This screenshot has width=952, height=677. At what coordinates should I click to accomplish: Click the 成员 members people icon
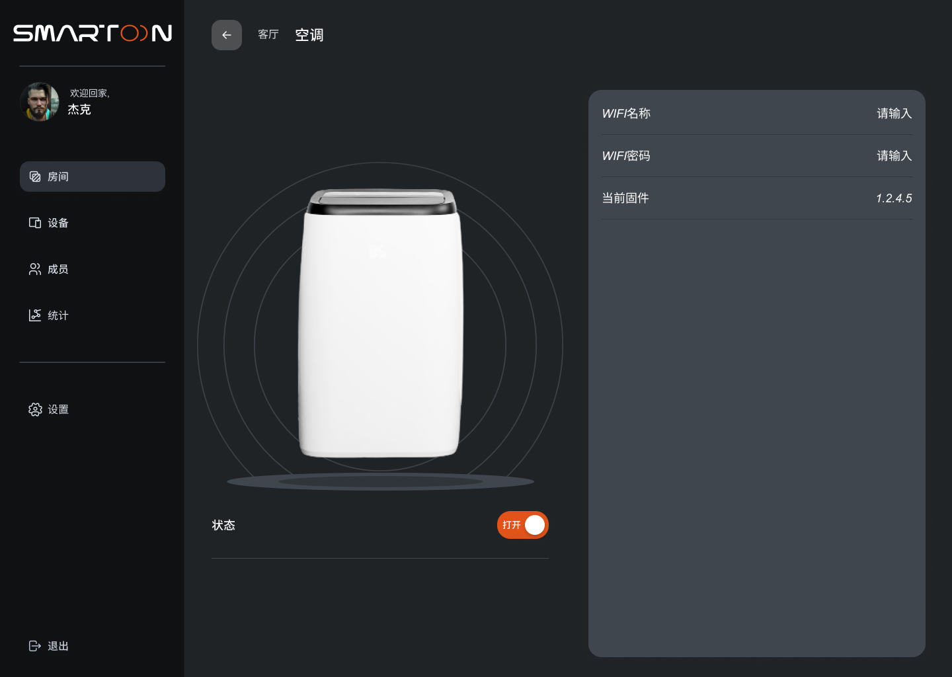pyautogui.click(x=35, y=269)
